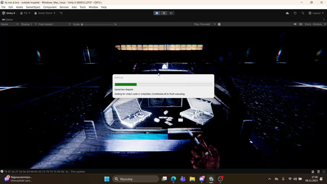Open the Edit menu
Viewport: 327px width, 184px height.
(x=11, y=7)
